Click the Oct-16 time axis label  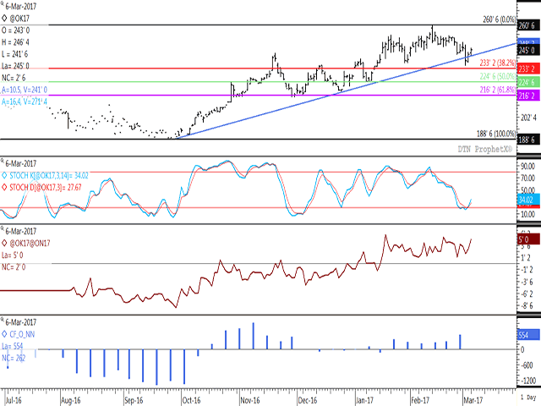191,400
